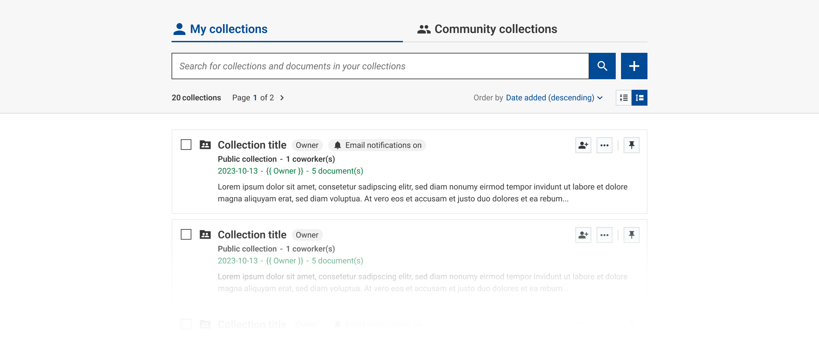Viewport: 819px width, 338px height.
Task: Select the numbered list ordering icon
Action: pos(623,97)
